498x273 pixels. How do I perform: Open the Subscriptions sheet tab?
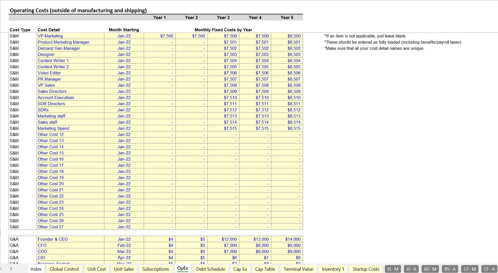tap(155, 269)
